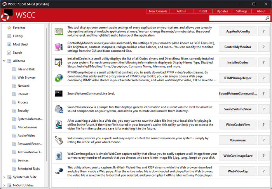Expand the NirSoft Utilities node
This screenshot has width=272, height=189.
(4, 185)
